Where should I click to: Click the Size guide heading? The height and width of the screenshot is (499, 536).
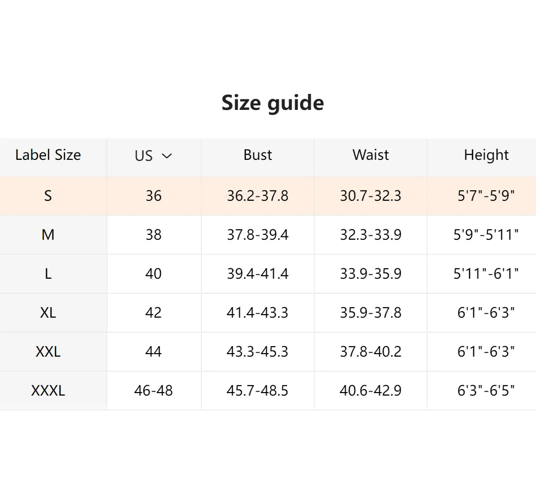click(x=272, y=102)
